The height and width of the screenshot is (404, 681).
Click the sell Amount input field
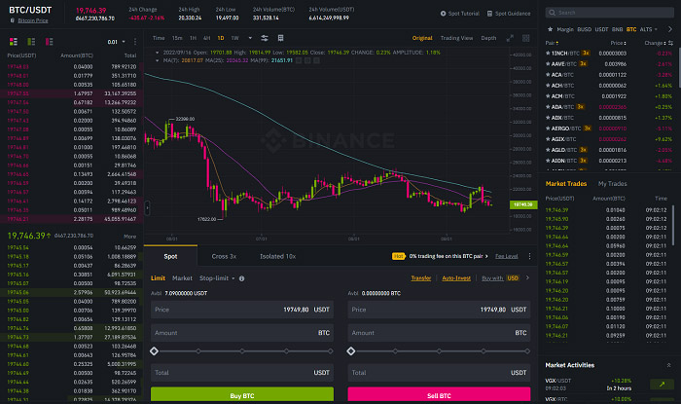pyautogui.click(x=439, y=333)
